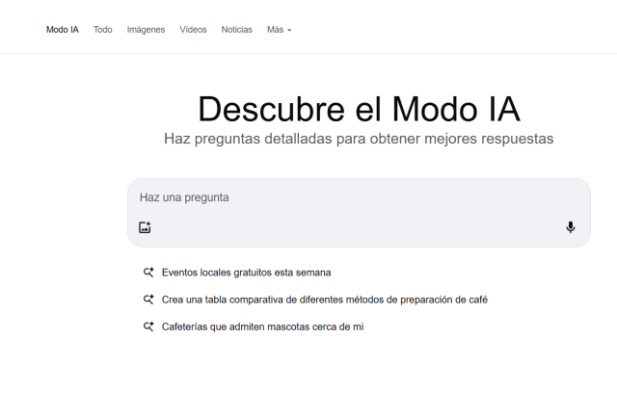Activate the microphone voice input icon
Viewport: 617px width, 418px height.
[570, 227]
